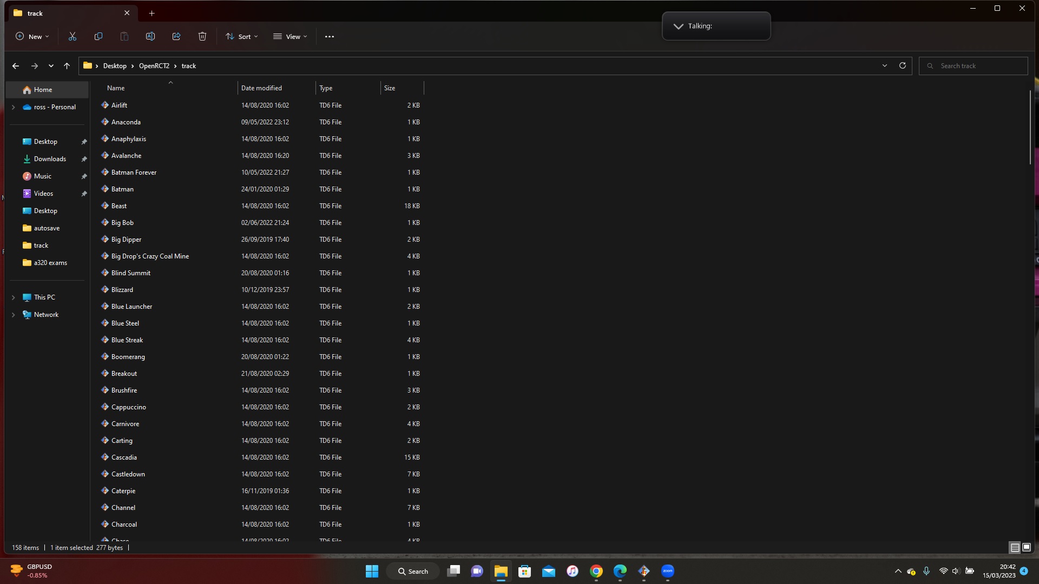The image size is (1039, 584).
Task: Switch to details view toggle in status bar
Action: tap(1015, 547)
